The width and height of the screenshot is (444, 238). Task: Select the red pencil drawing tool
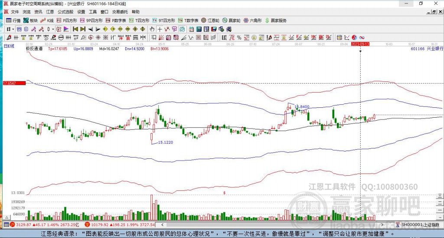coord(9,37)
